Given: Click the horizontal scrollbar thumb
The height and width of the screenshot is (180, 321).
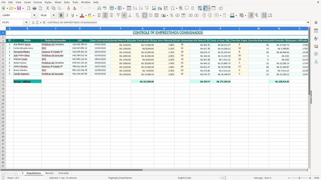Looking at the screenshot, I should point(71,170).
